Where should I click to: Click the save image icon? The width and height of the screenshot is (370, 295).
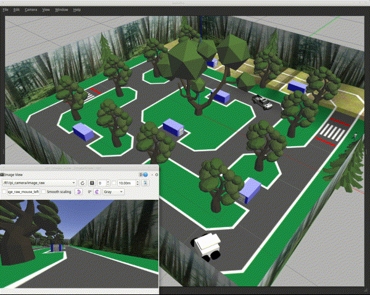pos(146,183)
